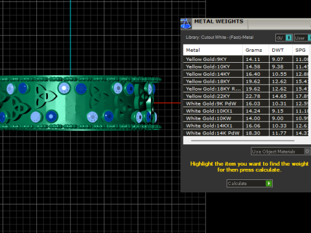Select the DWT column header
Screen dimensions: 311x233
click(281, 50)
